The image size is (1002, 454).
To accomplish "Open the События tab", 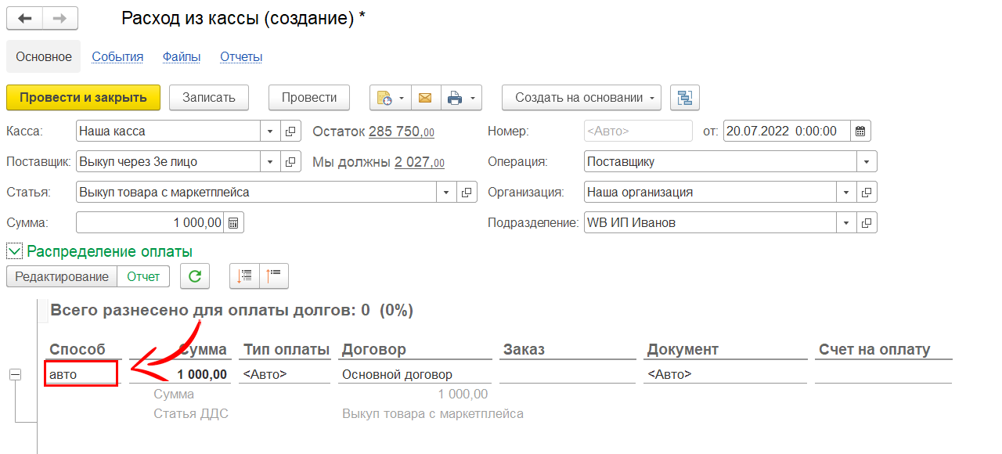I will 117,57.
